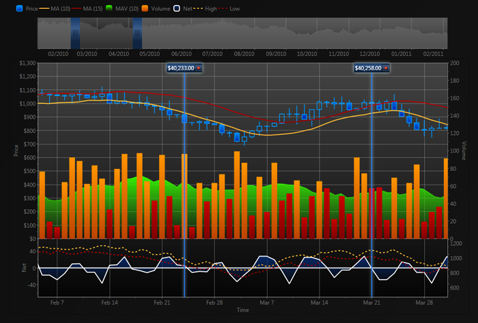Screen dimensions: 478x323
Task: Click the Feb 21 time axis label
Action: click(162, 303)
